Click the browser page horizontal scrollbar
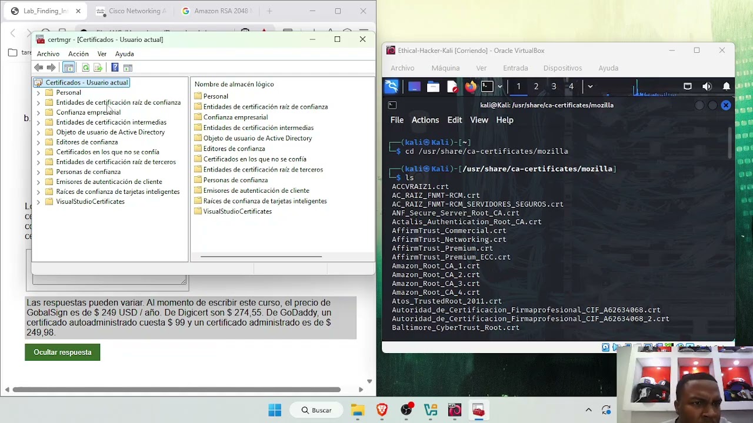Screen dimensions: 753x423 (176, 390)
